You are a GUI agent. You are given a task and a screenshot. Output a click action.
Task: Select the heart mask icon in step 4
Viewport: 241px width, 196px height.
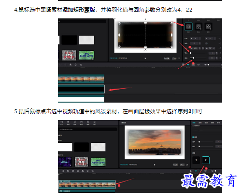tap(198, 27)
